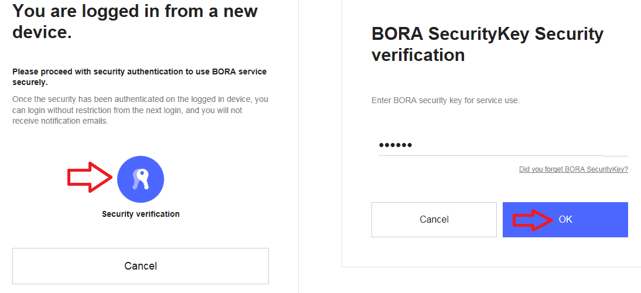Open the Did you forget BORA SecurityKey link
The image size is (641, 293).
click(574, 169)
